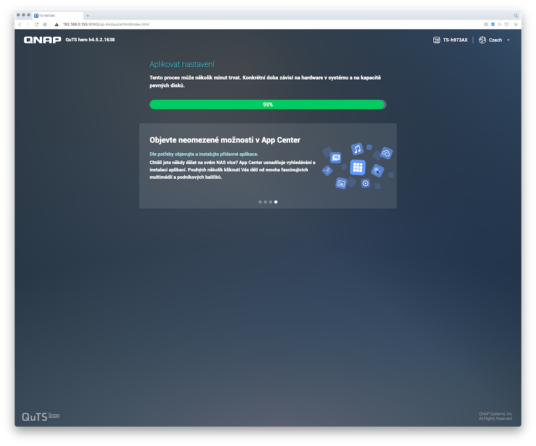Click the cloud app icon
536x446 pixels.
click(x=386, y=153)
